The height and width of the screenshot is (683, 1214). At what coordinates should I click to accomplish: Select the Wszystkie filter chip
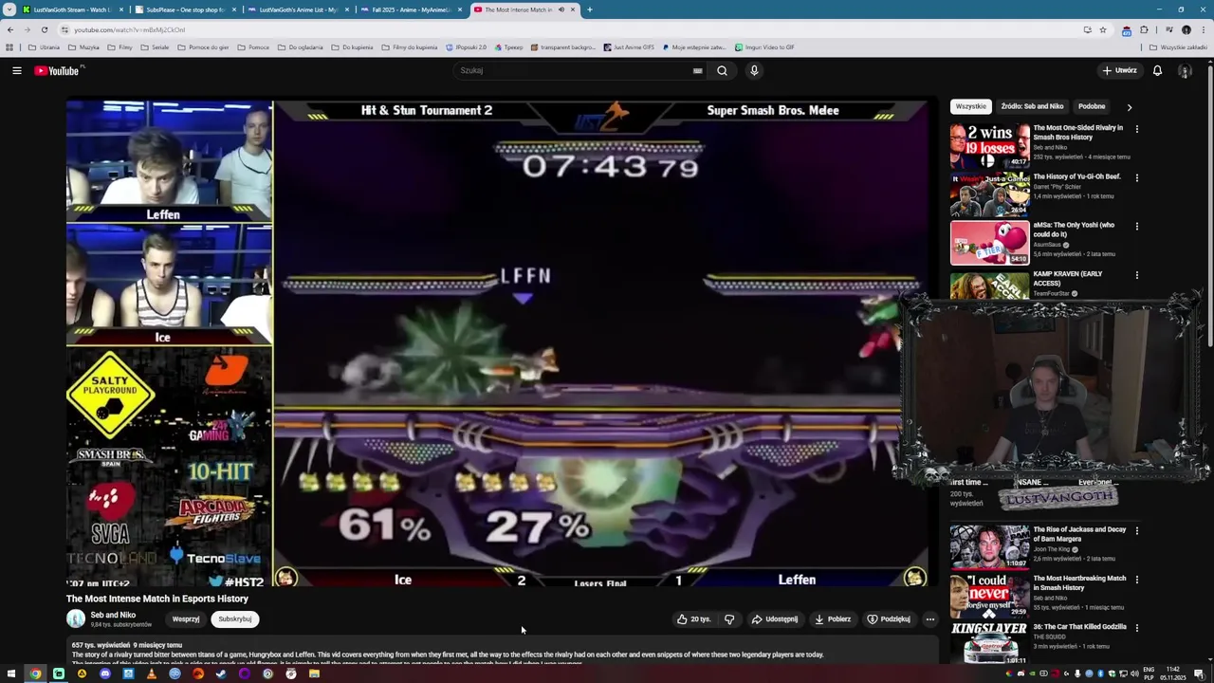point(970,106)
